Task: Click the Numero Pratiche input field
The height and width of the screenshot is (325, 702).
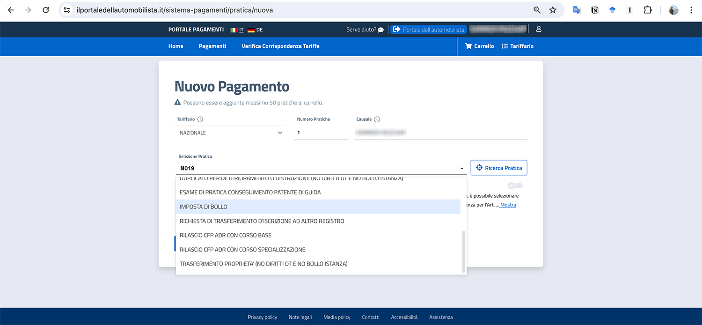Action: click(321, 133)
